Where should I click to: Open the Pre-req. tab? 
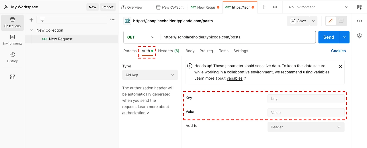click(207, 51)
